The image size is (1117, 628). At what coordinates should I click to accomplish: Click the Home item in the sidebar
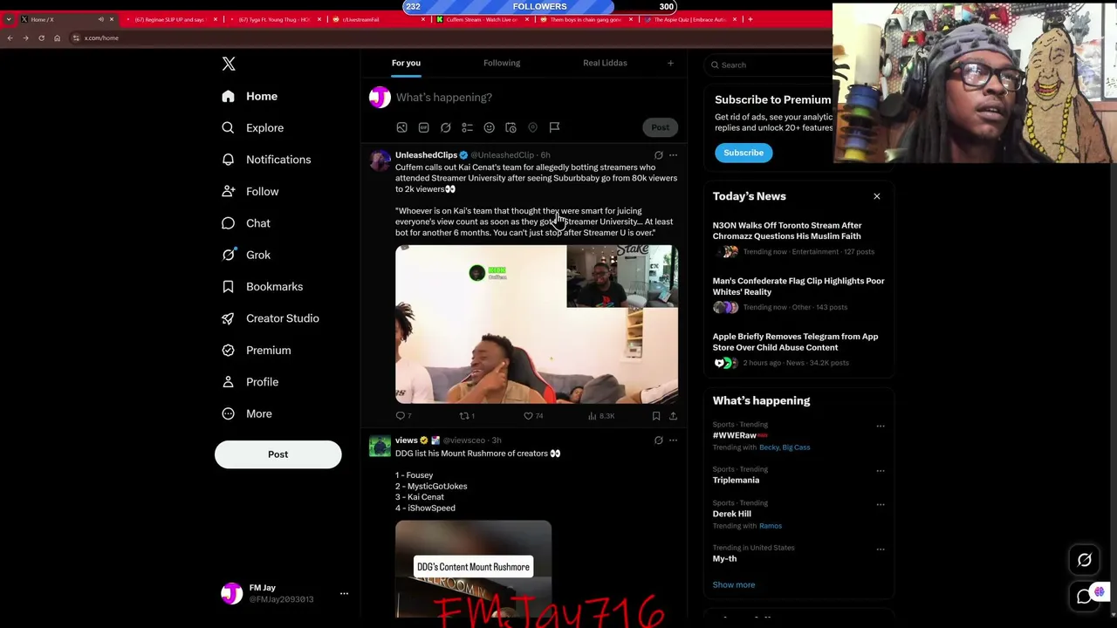click(250, 97)
